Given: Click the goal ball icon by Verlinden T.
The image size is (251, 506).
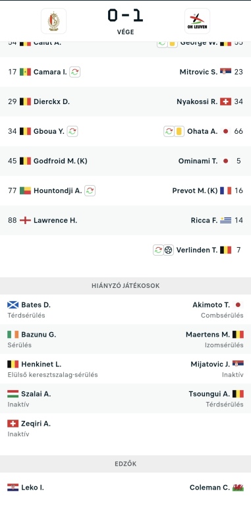Looking at the screenshot, I should pos(169,250).
